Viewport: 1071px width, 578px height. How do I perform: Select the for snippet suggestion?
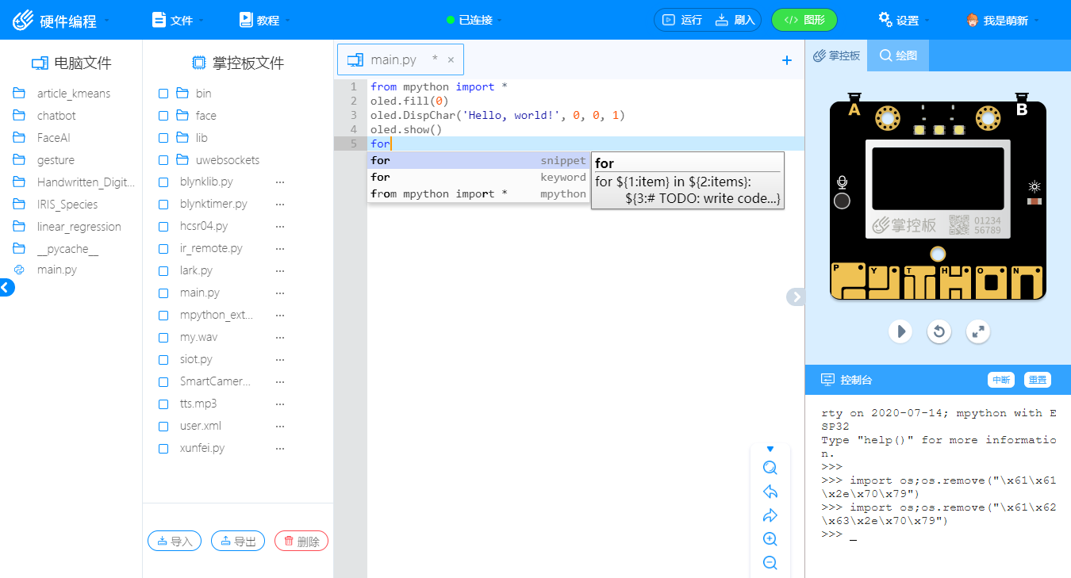coord(478,160)
